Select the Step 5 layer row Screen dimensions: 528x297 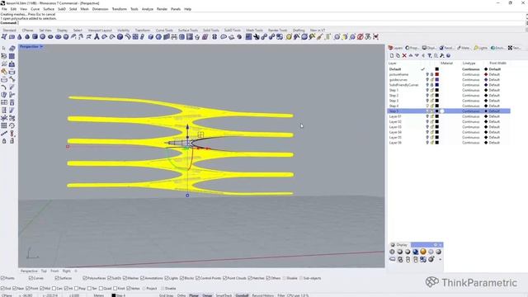click(x=449, y=111)
